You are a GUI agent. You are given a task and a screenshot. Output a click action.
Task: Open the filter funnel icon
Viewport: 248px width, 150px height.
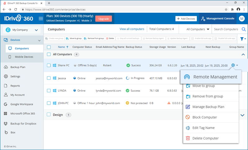pos(242,39)
